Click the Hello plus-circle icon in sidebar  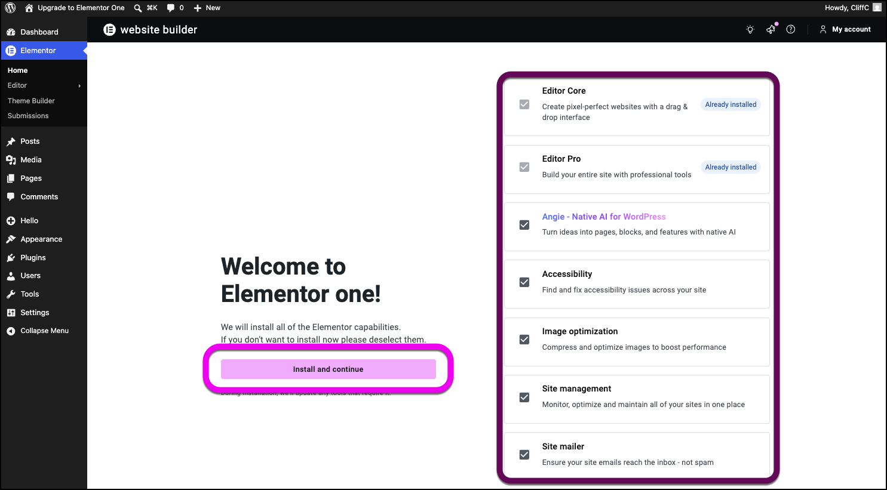tap(11, 221)
